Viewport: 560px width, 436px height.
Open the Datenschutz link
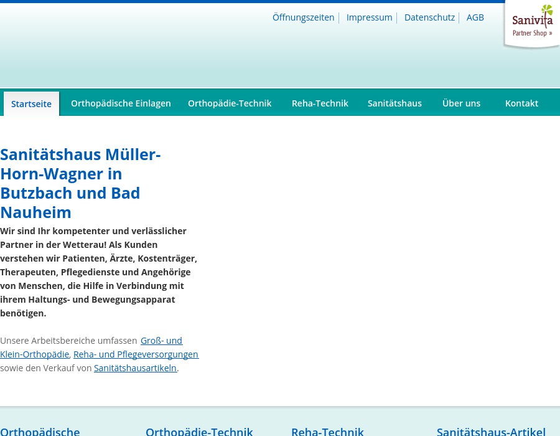[429, 17]
